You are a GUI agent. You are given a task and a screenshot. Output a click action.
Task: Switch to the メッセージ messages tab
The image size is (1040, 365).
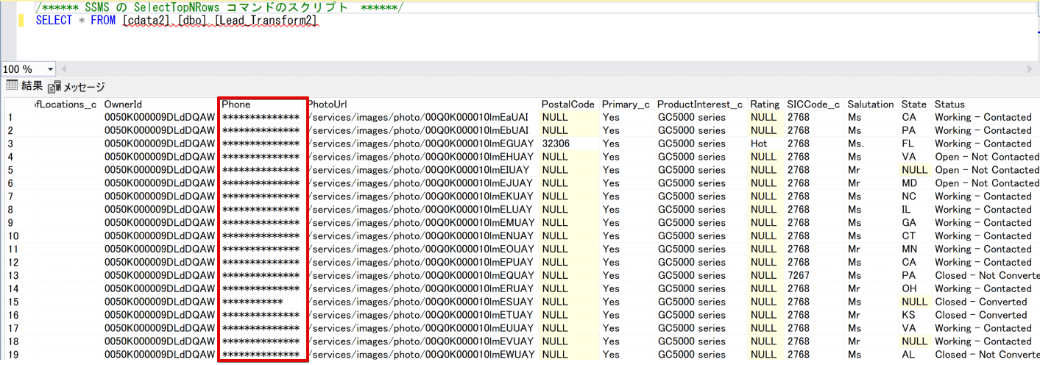[x=77, y=87]
